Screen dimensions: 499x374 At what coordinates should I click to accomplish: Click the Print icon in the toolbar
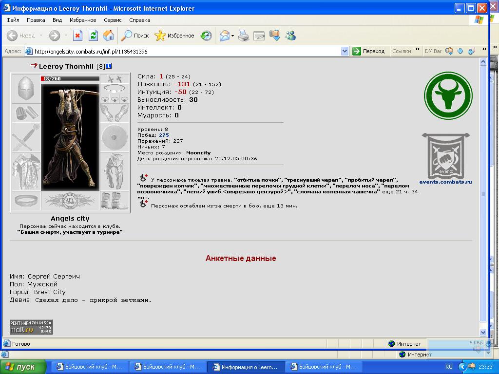[x=244, y=35]
